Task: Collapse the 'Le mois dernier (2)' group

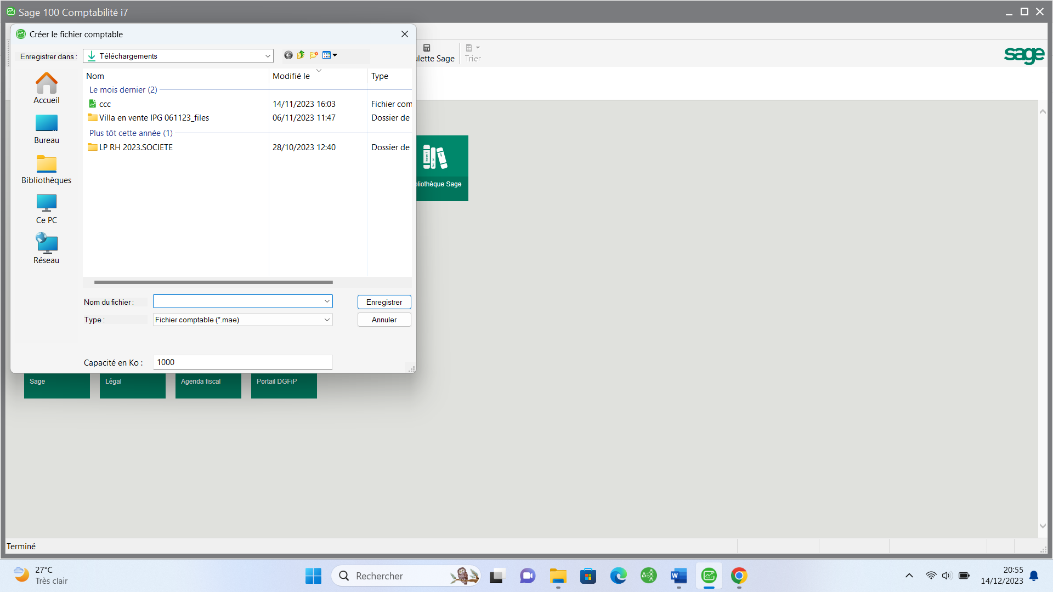Action: pyautogui.click(x=123, y=90)
